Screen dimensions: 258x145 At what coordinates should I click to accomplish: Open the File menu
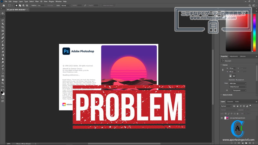(6, 2)
